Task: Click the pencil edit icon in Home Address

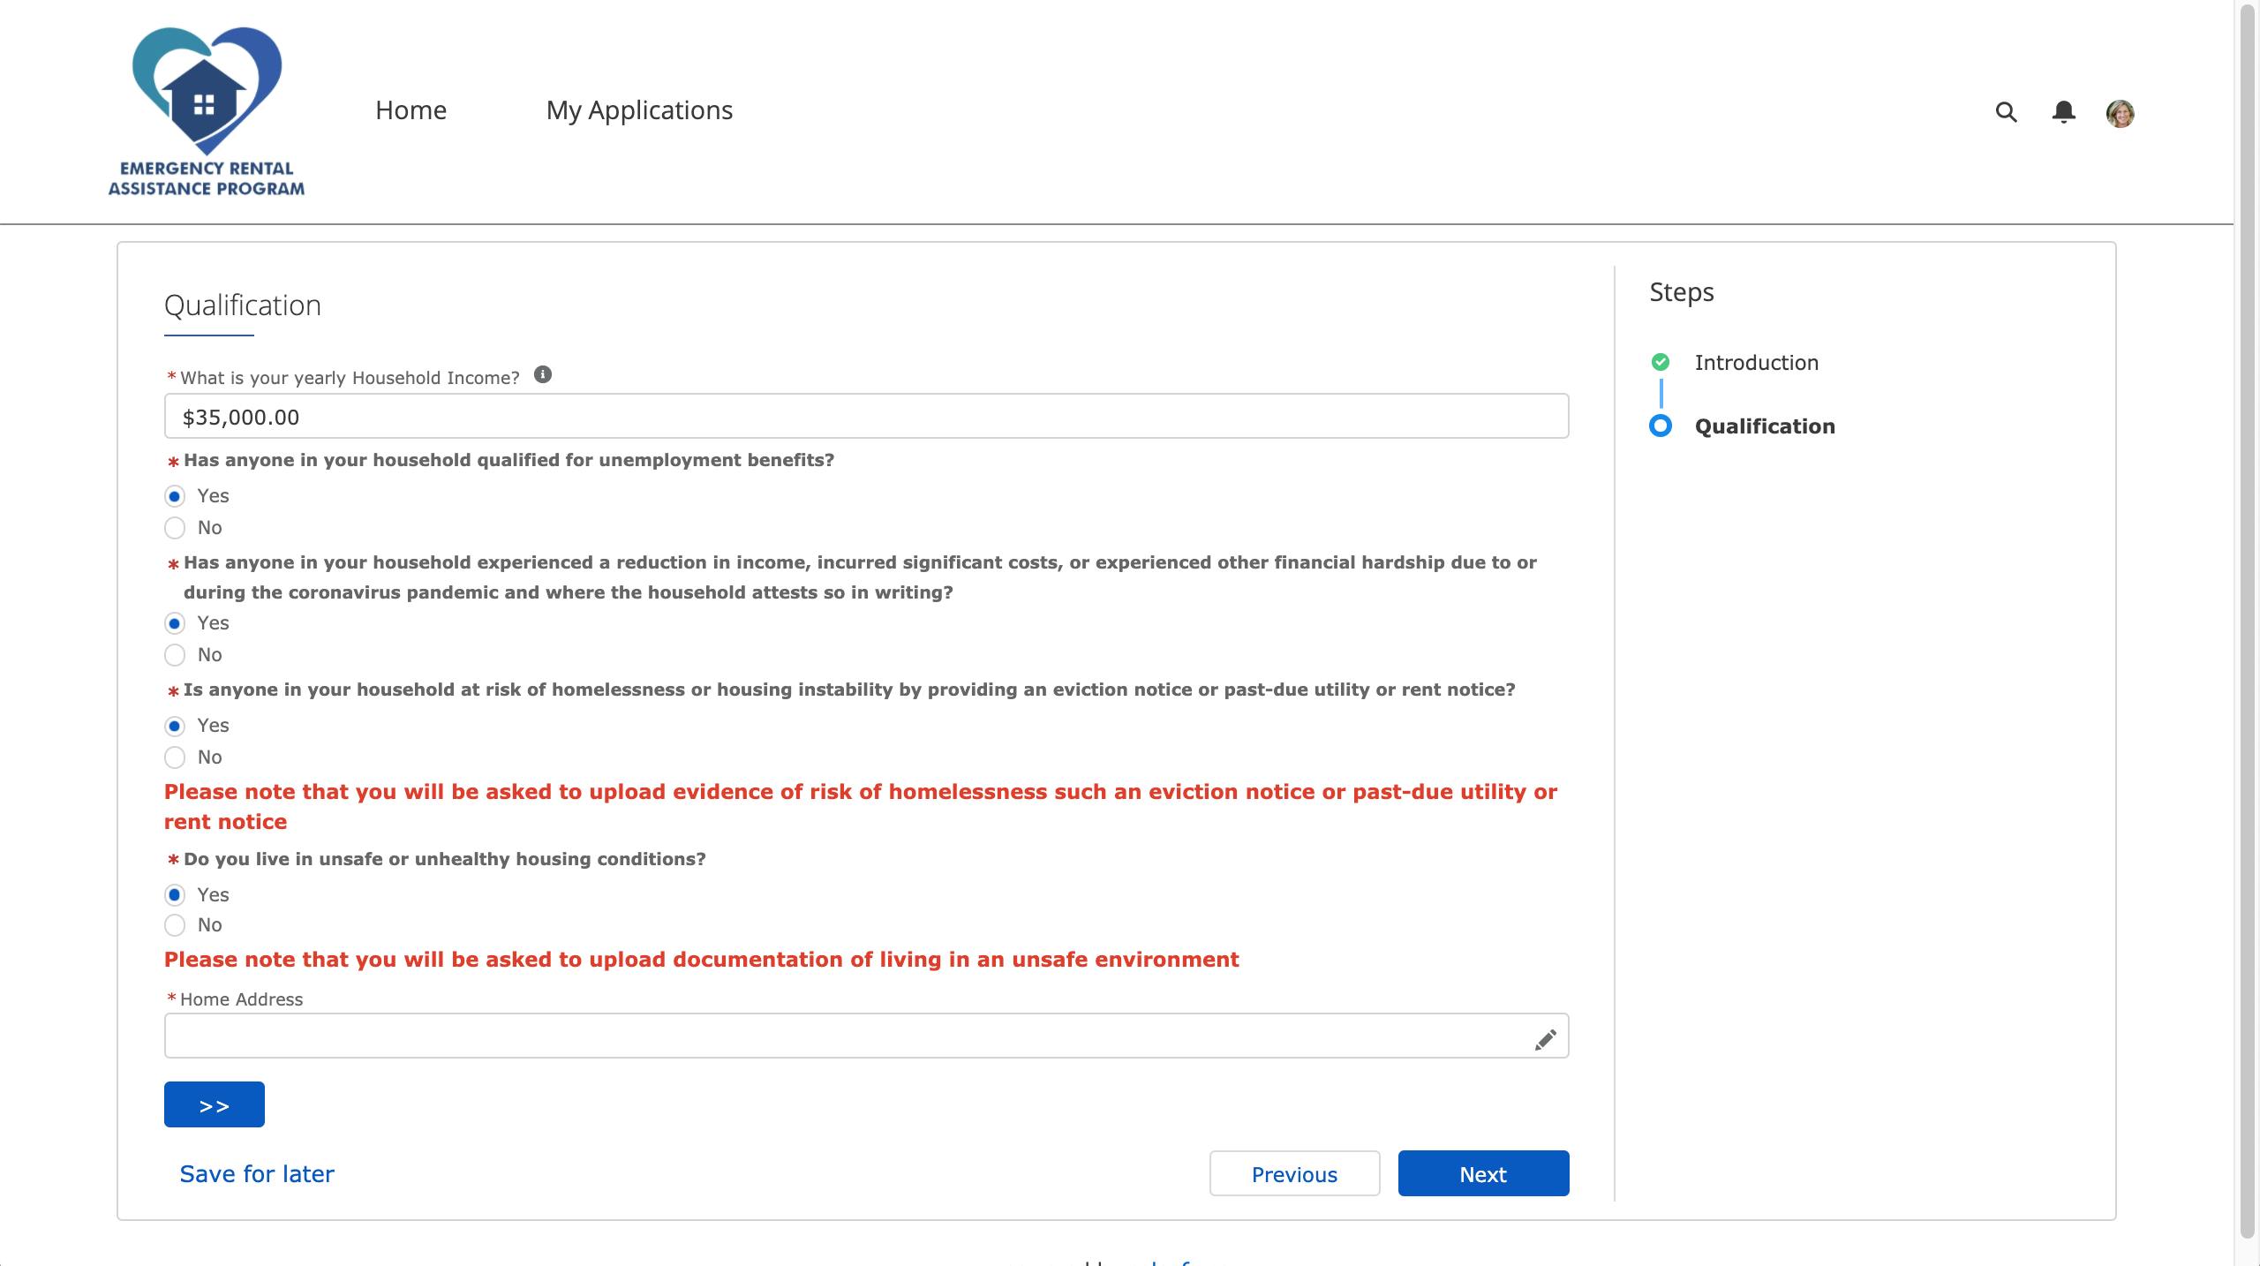Action: point(1545,1040)
